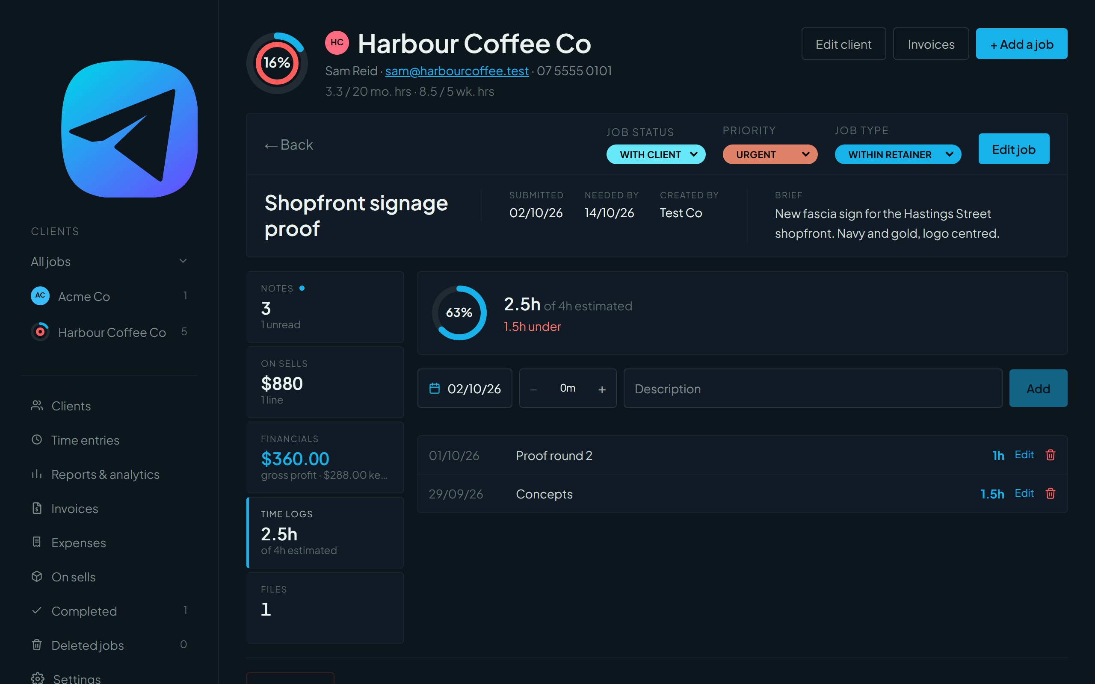Screen dimensions: 1095x684
Task: Click the Invoices document icon in sidebar
Action: point(37,508)
